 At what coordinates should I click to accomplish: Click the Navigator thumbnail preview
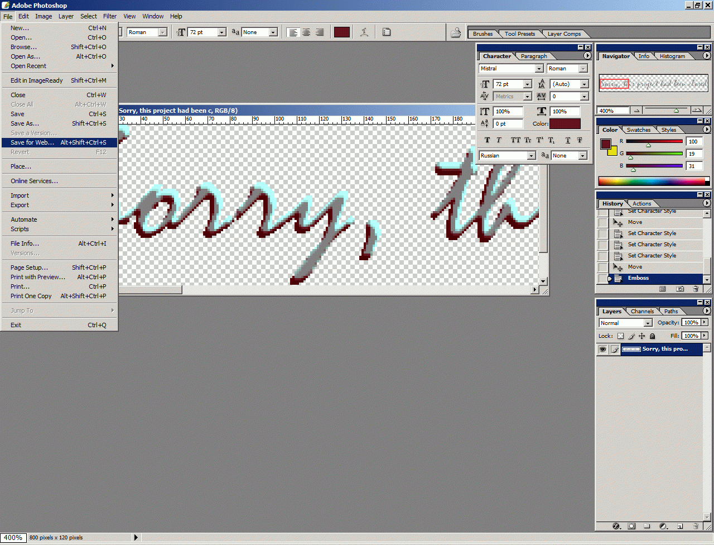653,83
